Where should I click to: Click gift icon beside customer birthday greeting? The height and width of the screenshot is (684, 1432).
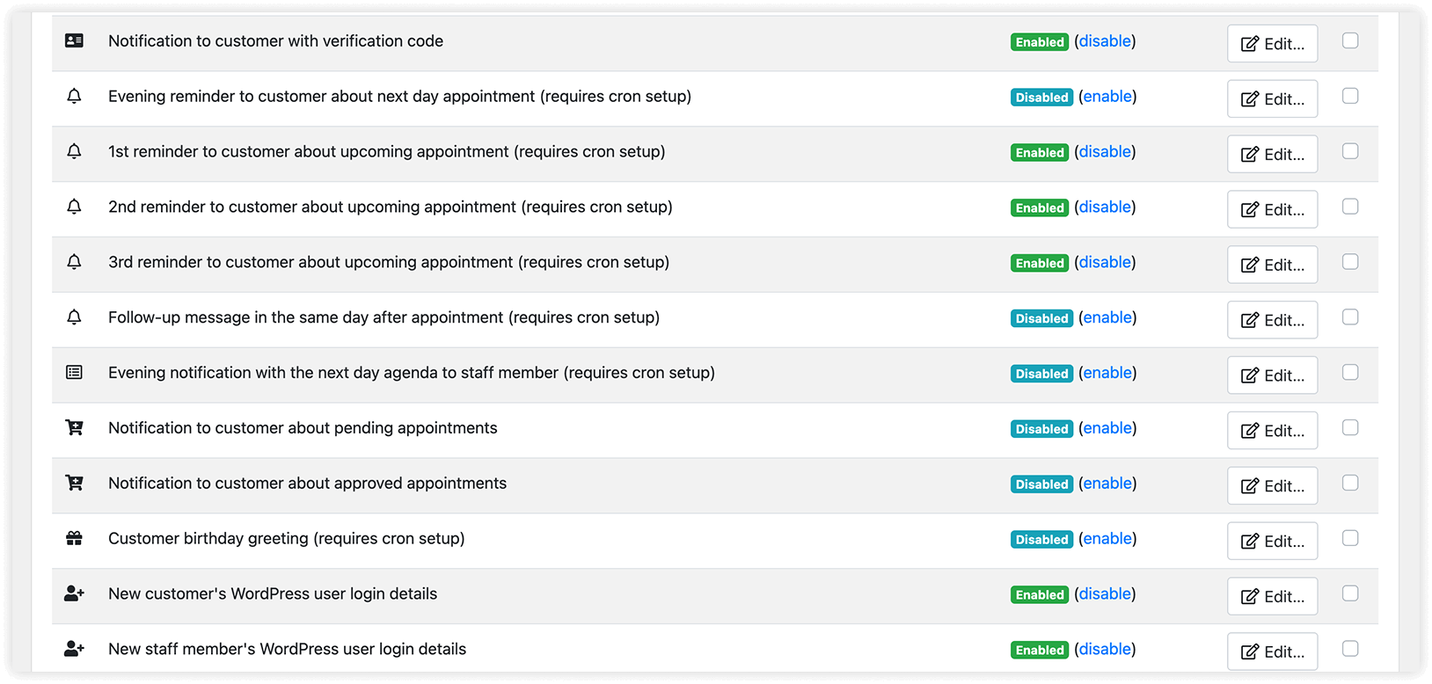coord(74,538)
